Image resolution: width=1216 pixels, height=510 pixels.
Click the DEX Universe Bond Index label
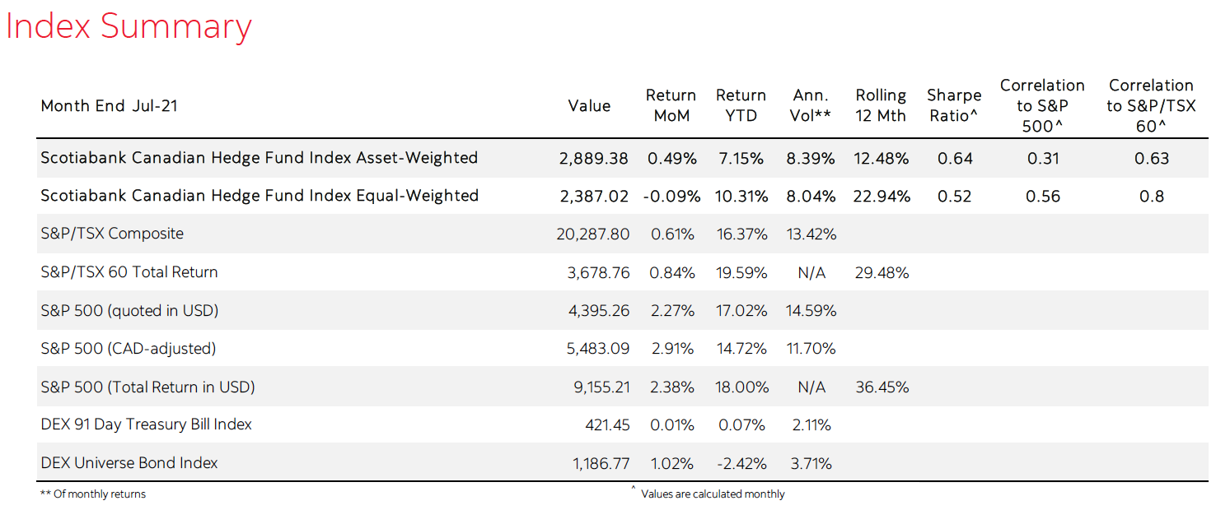(129, 463)
